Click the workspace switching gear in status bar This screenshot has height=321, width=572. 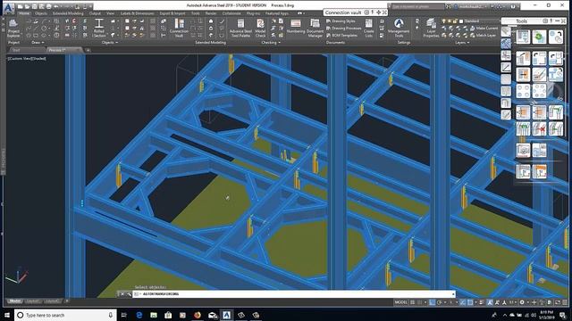522,302
